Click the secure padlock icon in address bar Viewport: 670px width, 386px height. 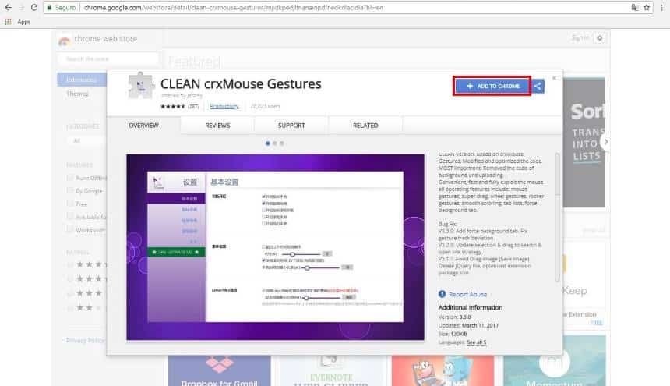(49, 8)
